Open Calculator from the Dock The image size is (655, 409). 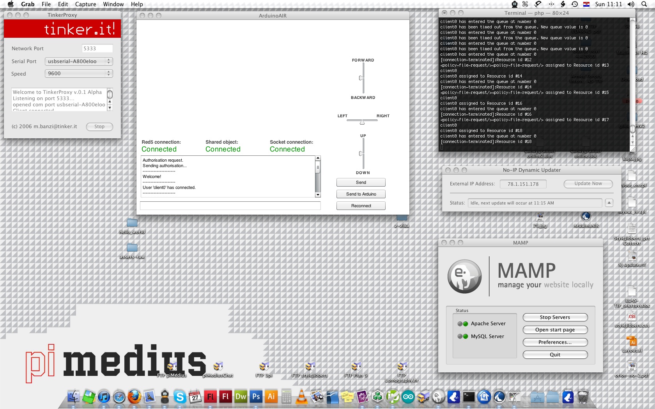(286, 397)
